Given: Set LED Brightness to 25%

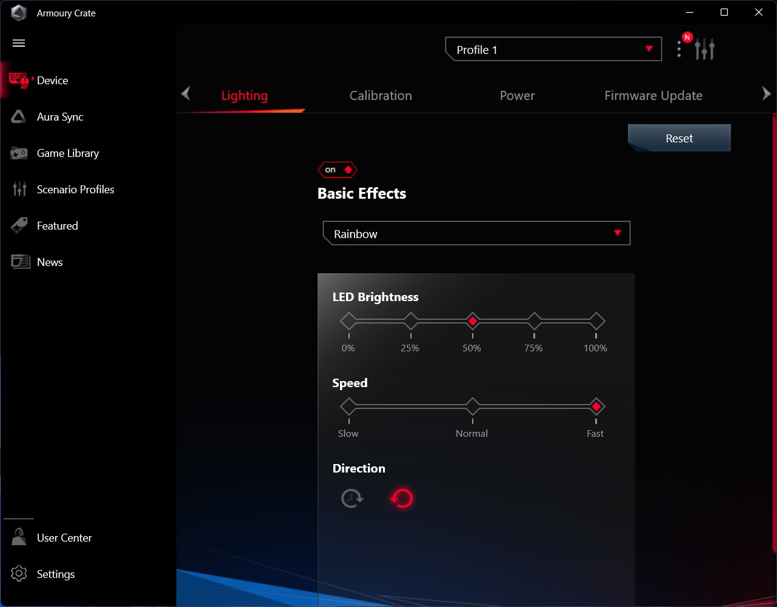Looking at the screenshot, I should [411, 321].
